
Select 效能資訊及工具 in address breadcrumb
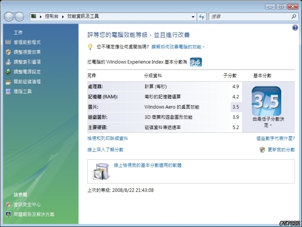pyautogui.click(x=83, y=17)
